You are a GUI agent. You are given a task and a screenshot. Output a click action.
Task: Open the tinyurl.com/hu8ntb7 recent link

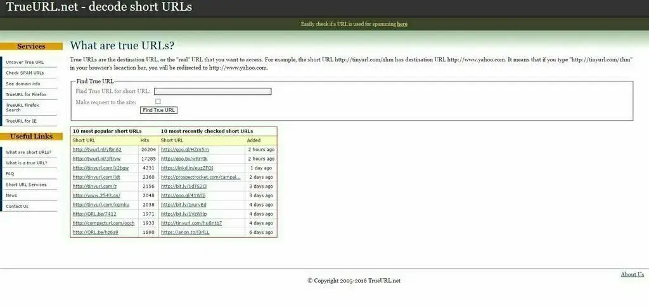[x=191, y=223]
